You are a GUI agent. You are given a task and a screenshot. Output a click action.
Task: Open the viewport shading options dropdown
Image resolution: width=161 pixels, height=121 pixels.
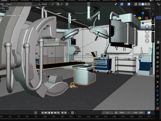152,4
